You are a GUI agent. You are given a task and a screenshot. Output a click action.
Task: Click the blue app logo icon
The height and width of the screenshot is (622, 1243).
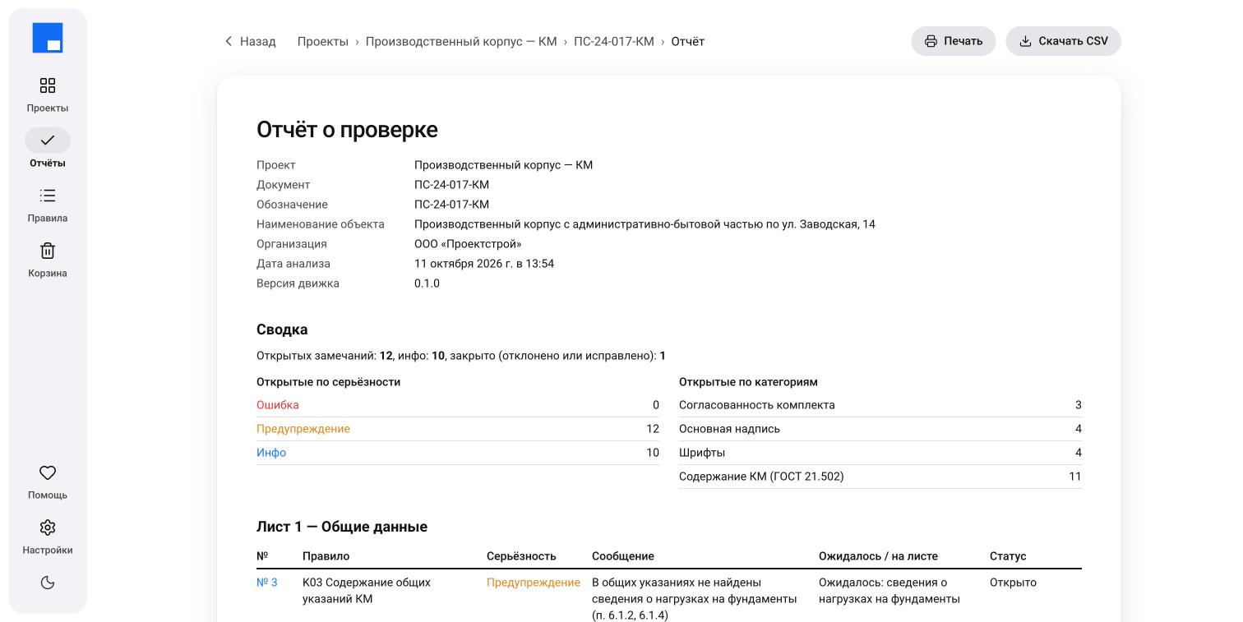pos(48,38)
